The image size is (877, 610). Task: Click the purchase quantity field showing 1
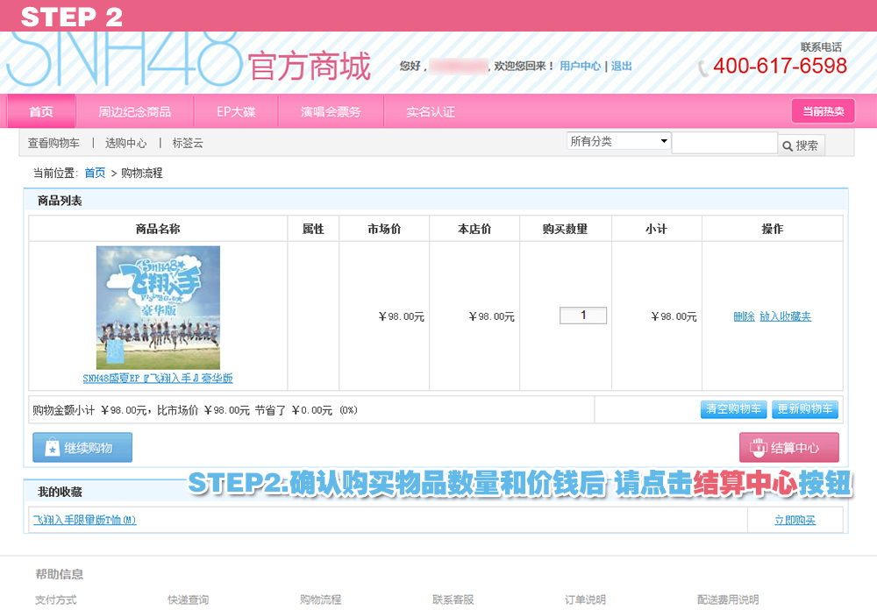(x=583, y=316)
